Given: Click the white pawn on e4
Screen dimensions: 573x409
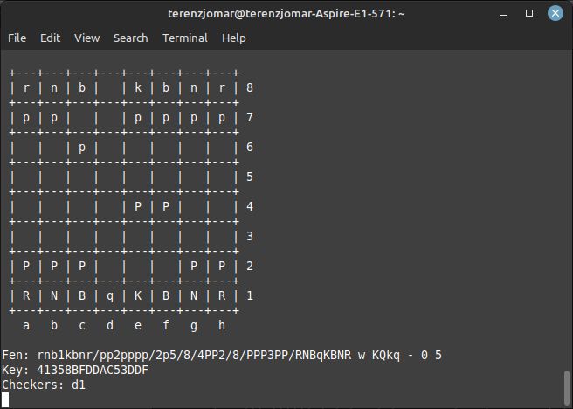Looking at the screenshot, I should pos(138,207).
